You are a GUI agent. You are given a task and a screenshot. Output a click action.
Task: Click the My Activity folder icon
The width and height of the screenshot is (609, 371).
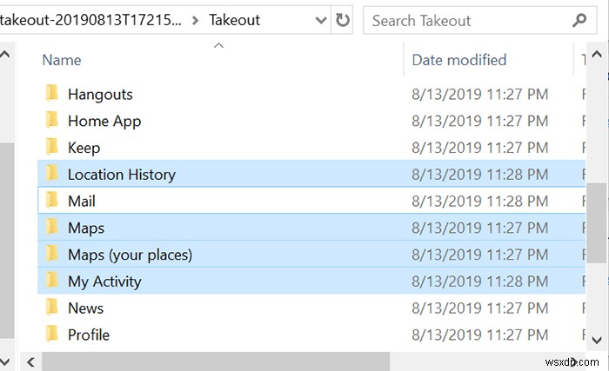point(52,281)
